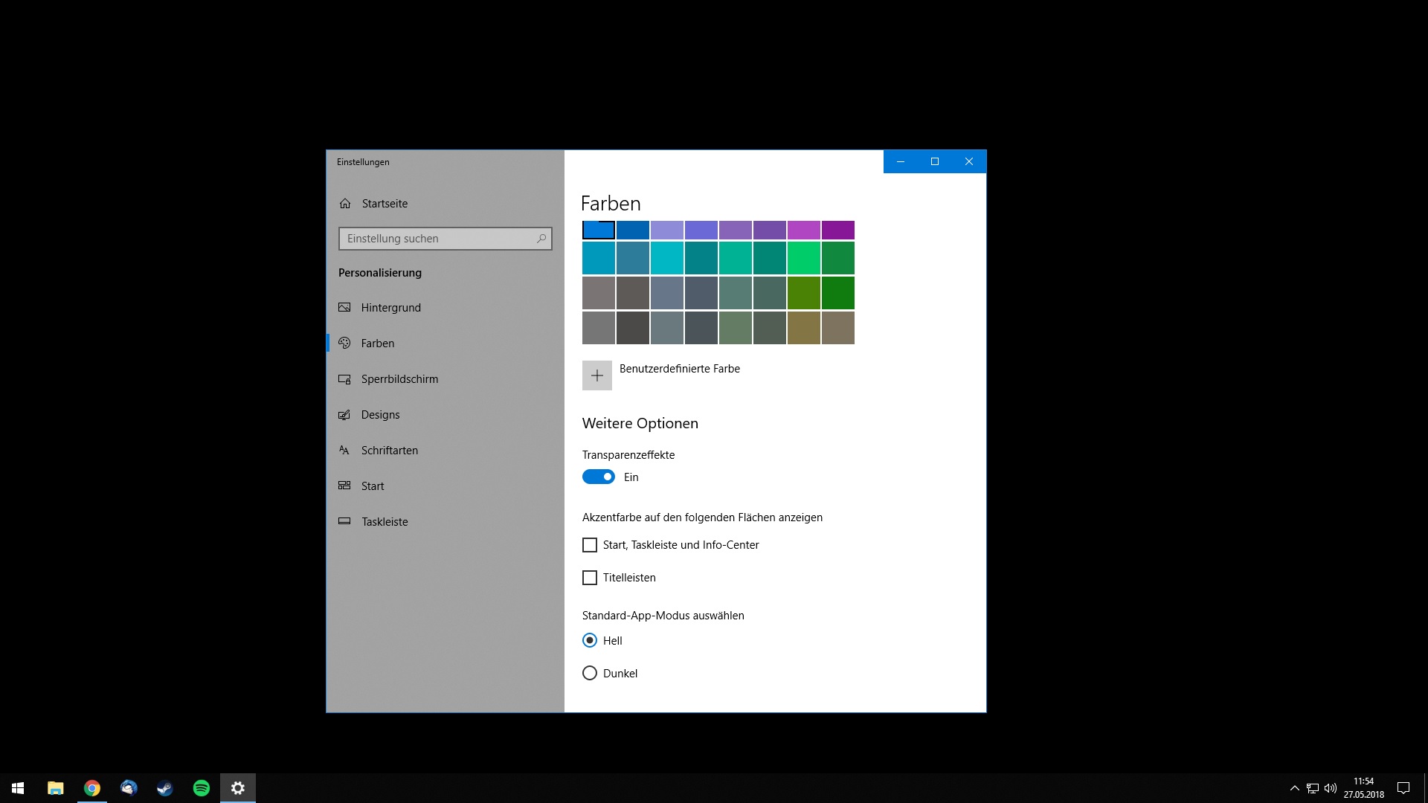The width and height of the screenshot is (1428, 803).
Task: Open Google Chrome from the taskbar
Action: click(92, 788)
